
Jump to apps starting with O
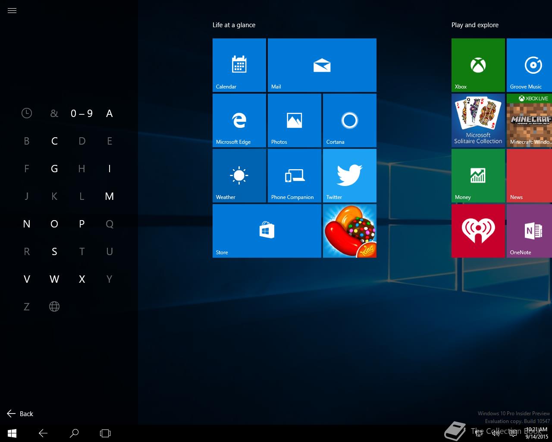point(54,224)
